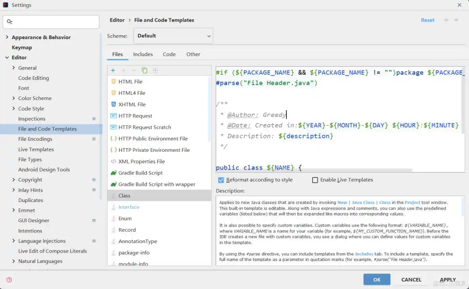Switch to the Includes tab
This screenshot has width=469, height=289.
pos(143,54)
